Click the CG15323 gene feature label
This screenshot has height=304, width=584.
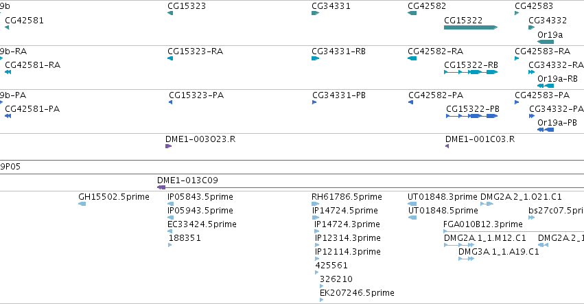click(x=187, y=6)
